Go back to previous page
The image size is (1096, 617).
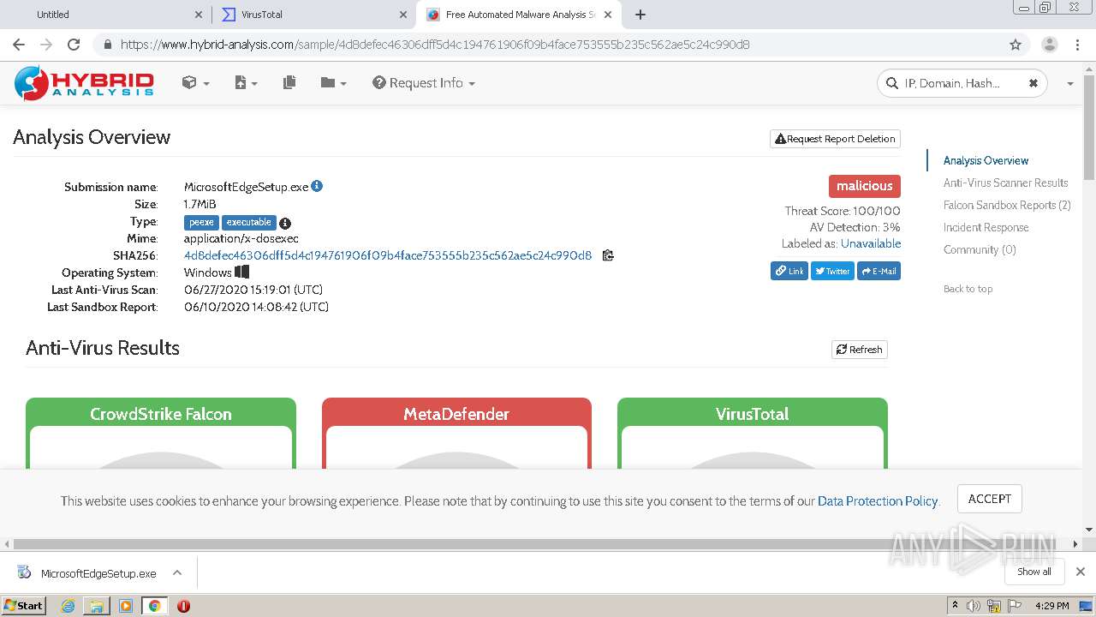coord(19,45)
